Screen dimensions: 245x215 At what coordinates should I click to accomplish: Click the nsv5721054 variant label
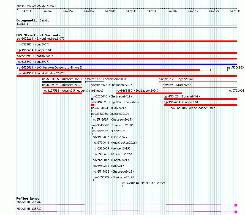pyautogui.click(x=236, y=91)
